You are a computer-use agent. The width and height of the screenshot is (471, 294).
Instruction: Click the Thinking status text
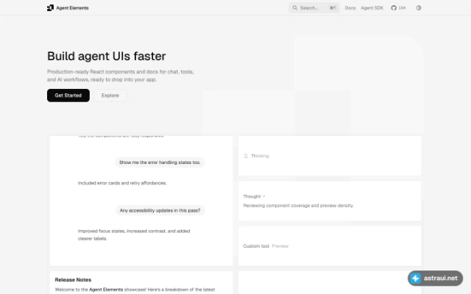(x=260, y=156)
